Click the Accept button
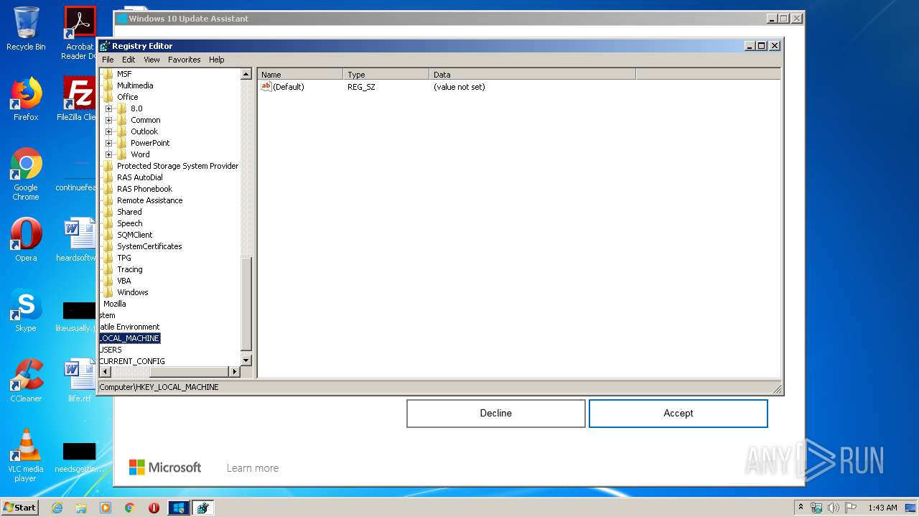The height and width of the screenshot is (517, 919). click(678, 414)
